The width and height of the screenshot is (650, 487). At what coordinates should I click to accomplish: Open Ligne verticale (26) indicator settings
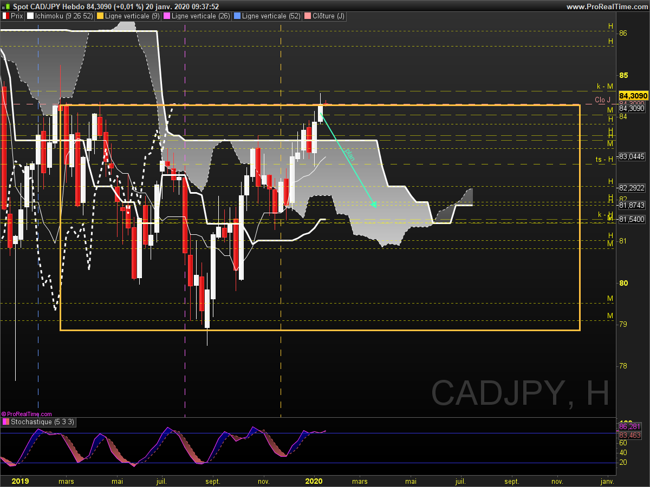pyautogui.click(x=199, y=16)
